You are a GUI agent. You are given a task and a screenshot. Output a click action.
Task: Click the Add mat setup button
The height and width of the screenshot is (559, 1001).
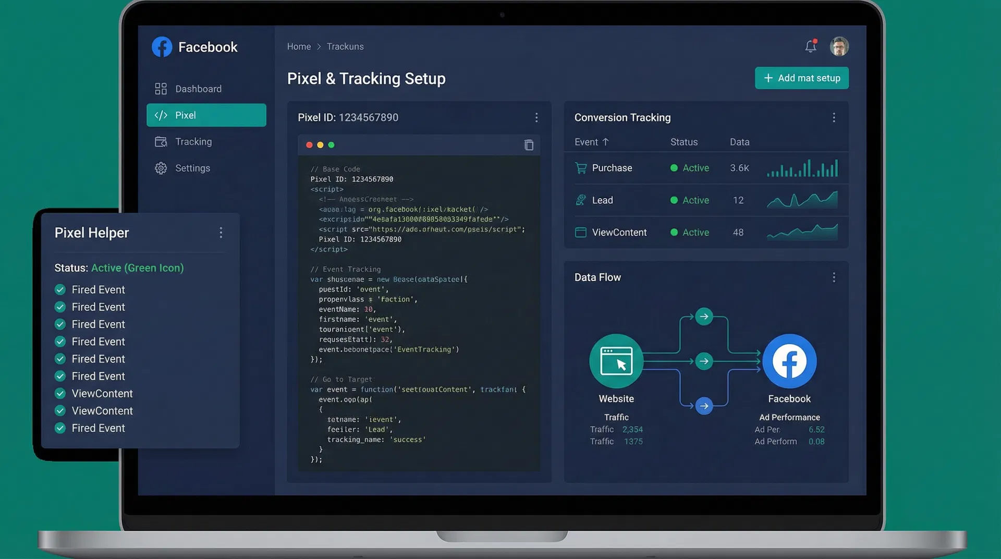point(801,78)
